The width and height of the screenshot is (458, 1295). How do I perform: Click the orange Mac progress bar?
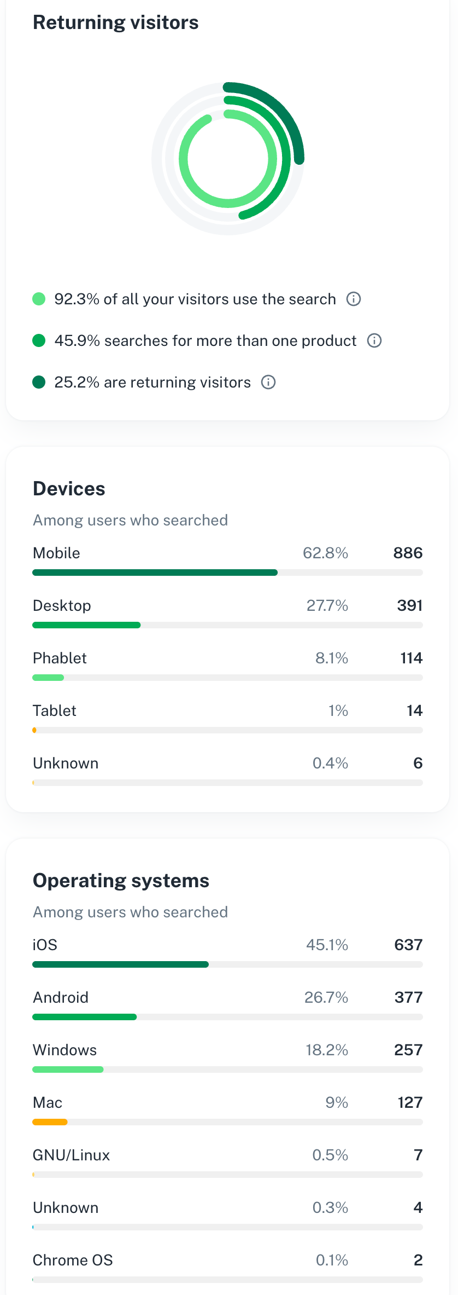[x=50, y=1122]
